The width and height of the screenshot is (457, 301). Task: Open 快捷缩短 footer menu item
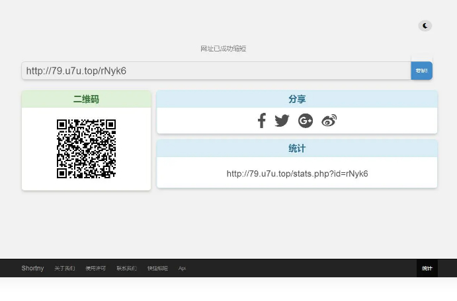tap(157, 268)
